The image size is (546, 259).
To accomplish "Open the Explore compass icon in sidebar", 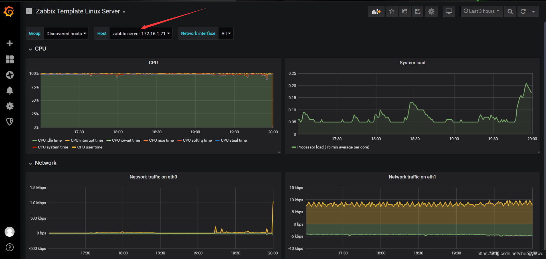I will coord(10,75).
